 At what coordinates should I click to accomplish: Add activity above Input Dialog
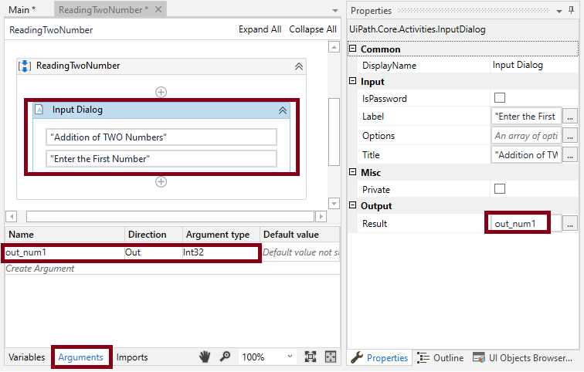coord(161,92)
